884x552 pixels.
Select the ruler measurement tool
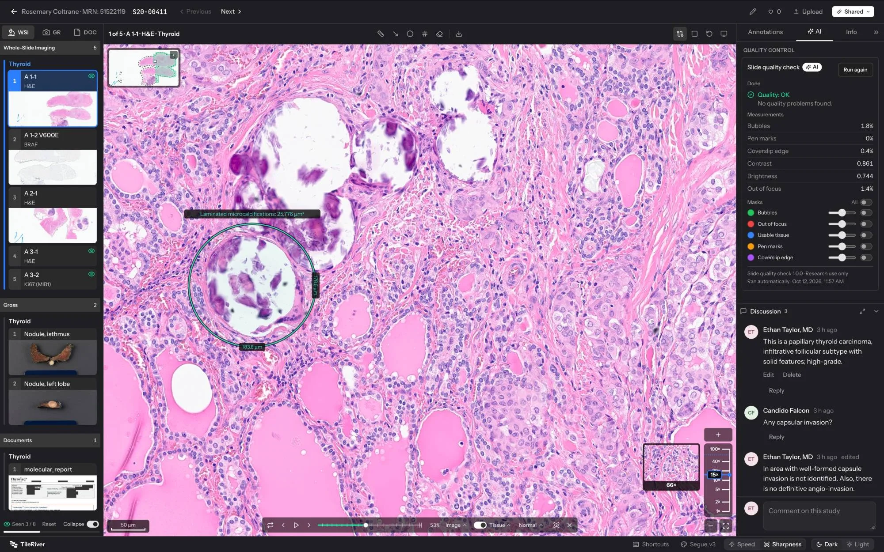coord(381,34)
